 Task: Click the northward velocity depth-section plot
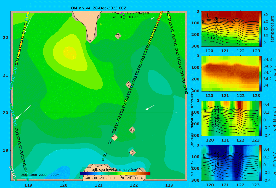pyautogui.click(x=230, y=118)
